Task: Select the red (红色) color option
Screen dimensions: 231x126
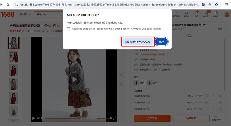Action: click(139, 83)
